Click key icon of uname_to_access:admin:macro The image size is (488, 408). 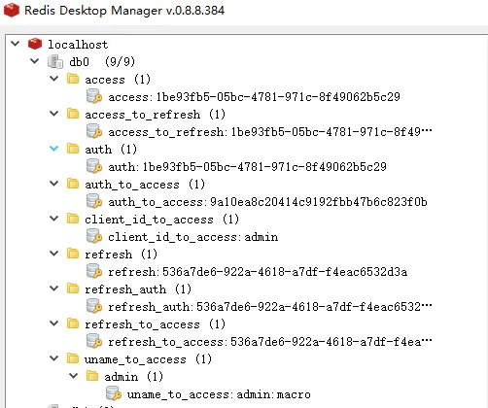pyautogui.click(x=114, y=393)
